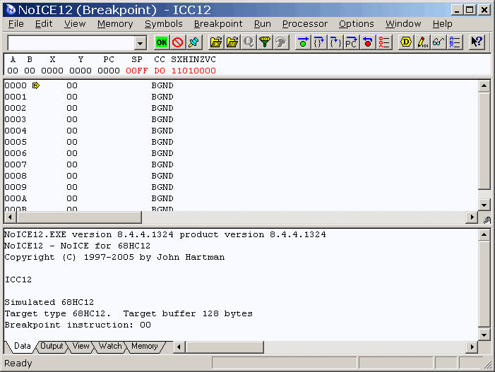Open the Memory menu

[x=115, y=24]
